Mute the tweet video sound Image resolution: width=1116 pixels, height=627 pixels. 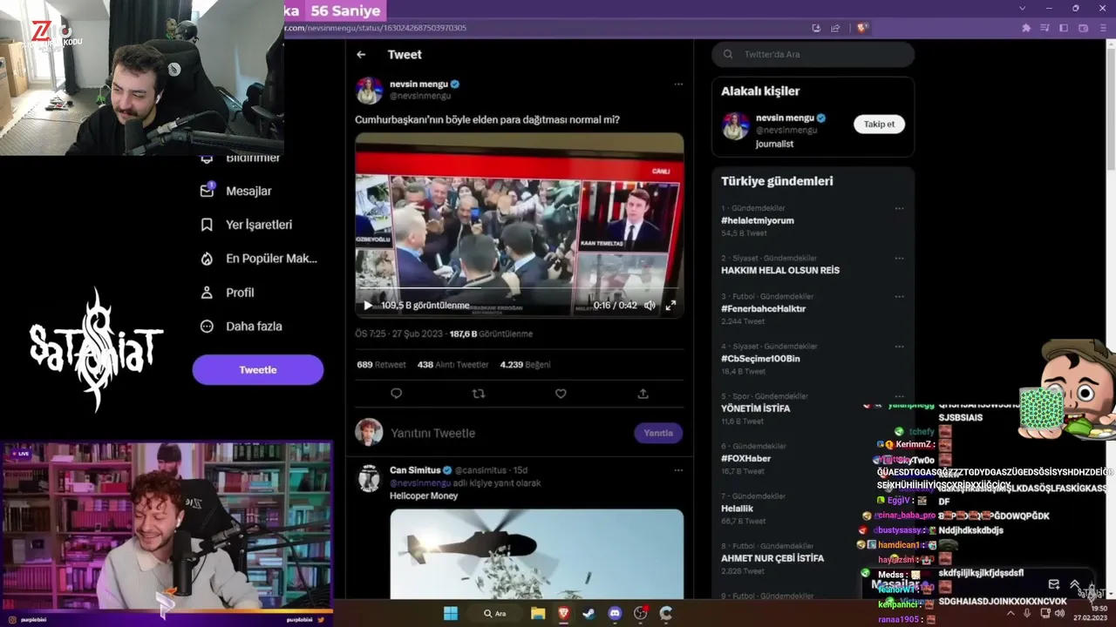[x=650, y=306]
